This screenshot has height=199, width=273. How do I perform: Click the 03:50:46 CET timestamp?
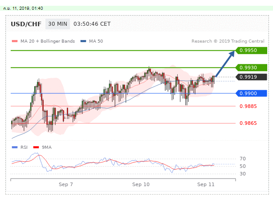[92, 24]
